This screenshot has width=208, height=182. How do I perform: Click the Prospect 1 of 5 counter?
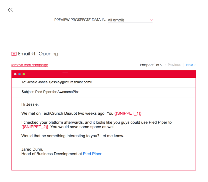point(151,65)
